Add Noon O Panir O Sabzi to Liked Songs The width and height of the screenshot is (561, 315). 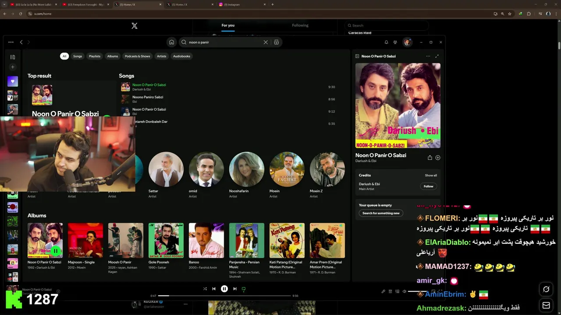(438, 157)
